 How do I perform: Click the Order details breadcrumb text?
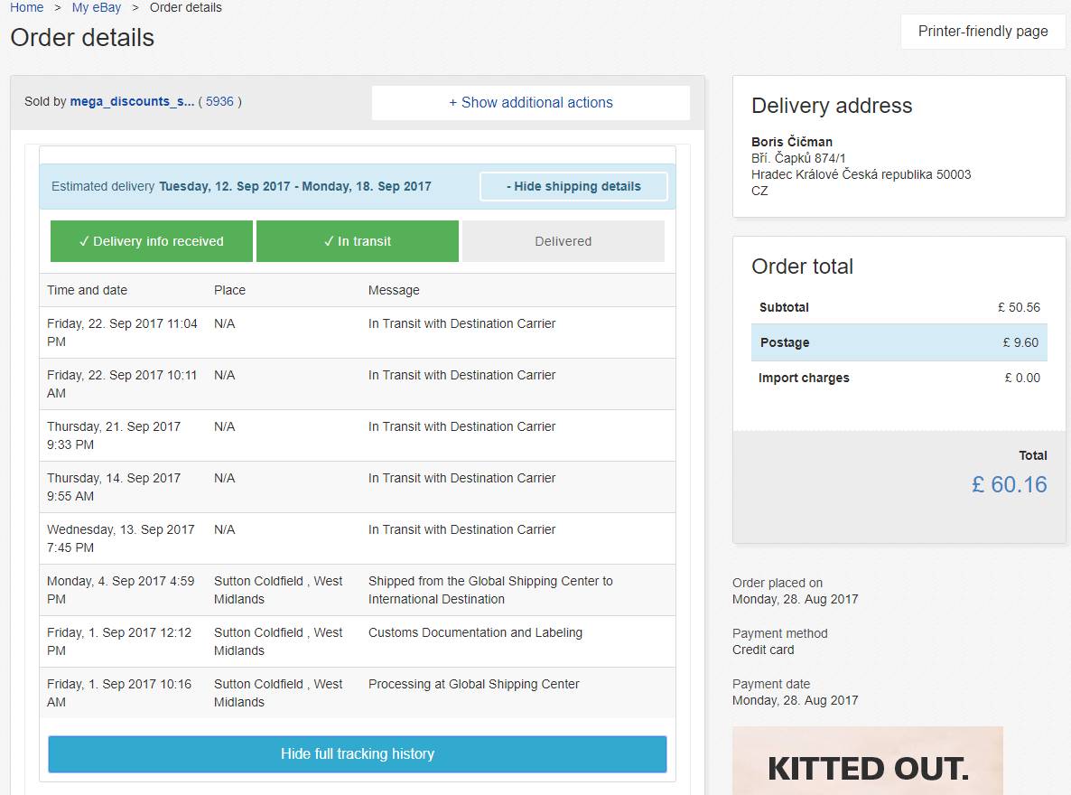186,7
